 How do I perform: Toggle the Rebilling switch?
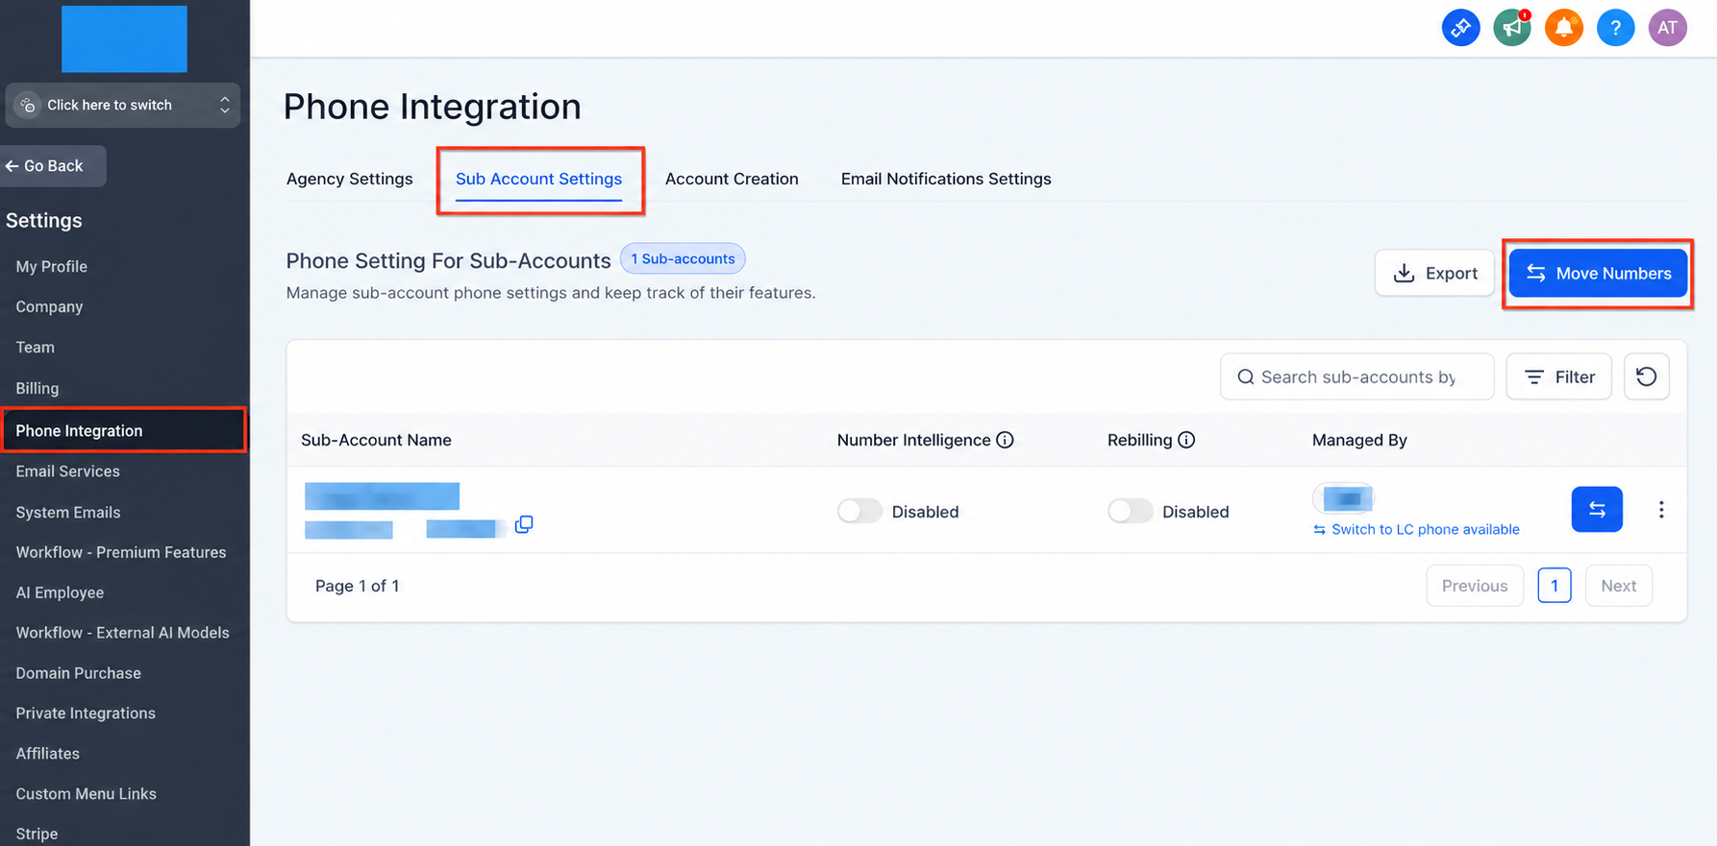point(1130,511)
